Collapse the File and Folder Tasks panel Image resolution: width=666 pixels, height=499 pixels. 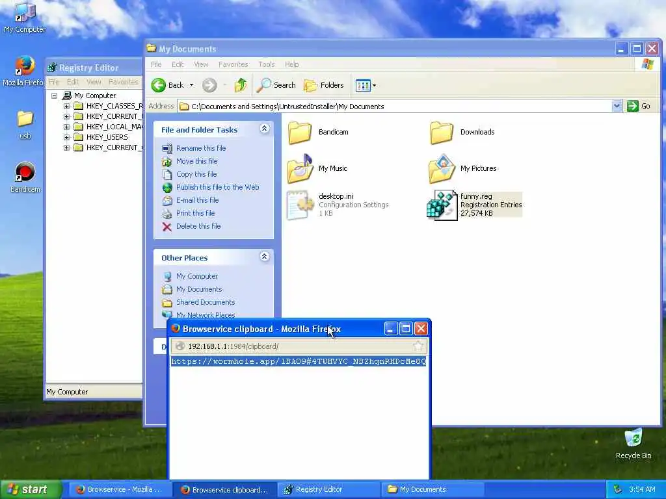264,129
